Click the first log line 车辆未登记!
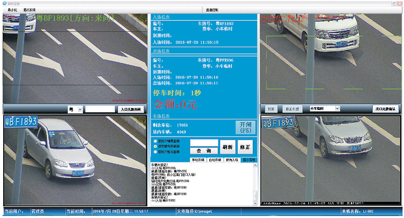 tap(159, 165)
